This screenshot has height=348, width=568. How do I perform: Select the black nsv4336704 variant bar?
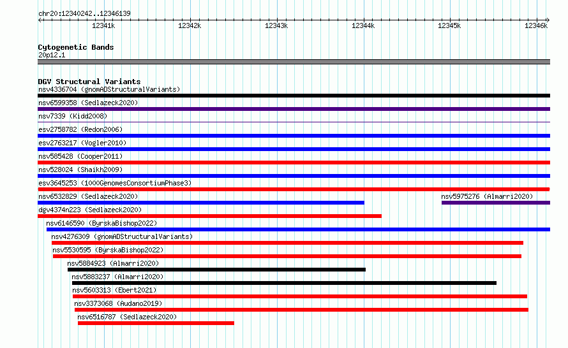tap(294, 96)
